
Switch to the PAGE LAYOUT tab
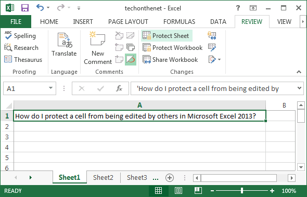(128, 21)
